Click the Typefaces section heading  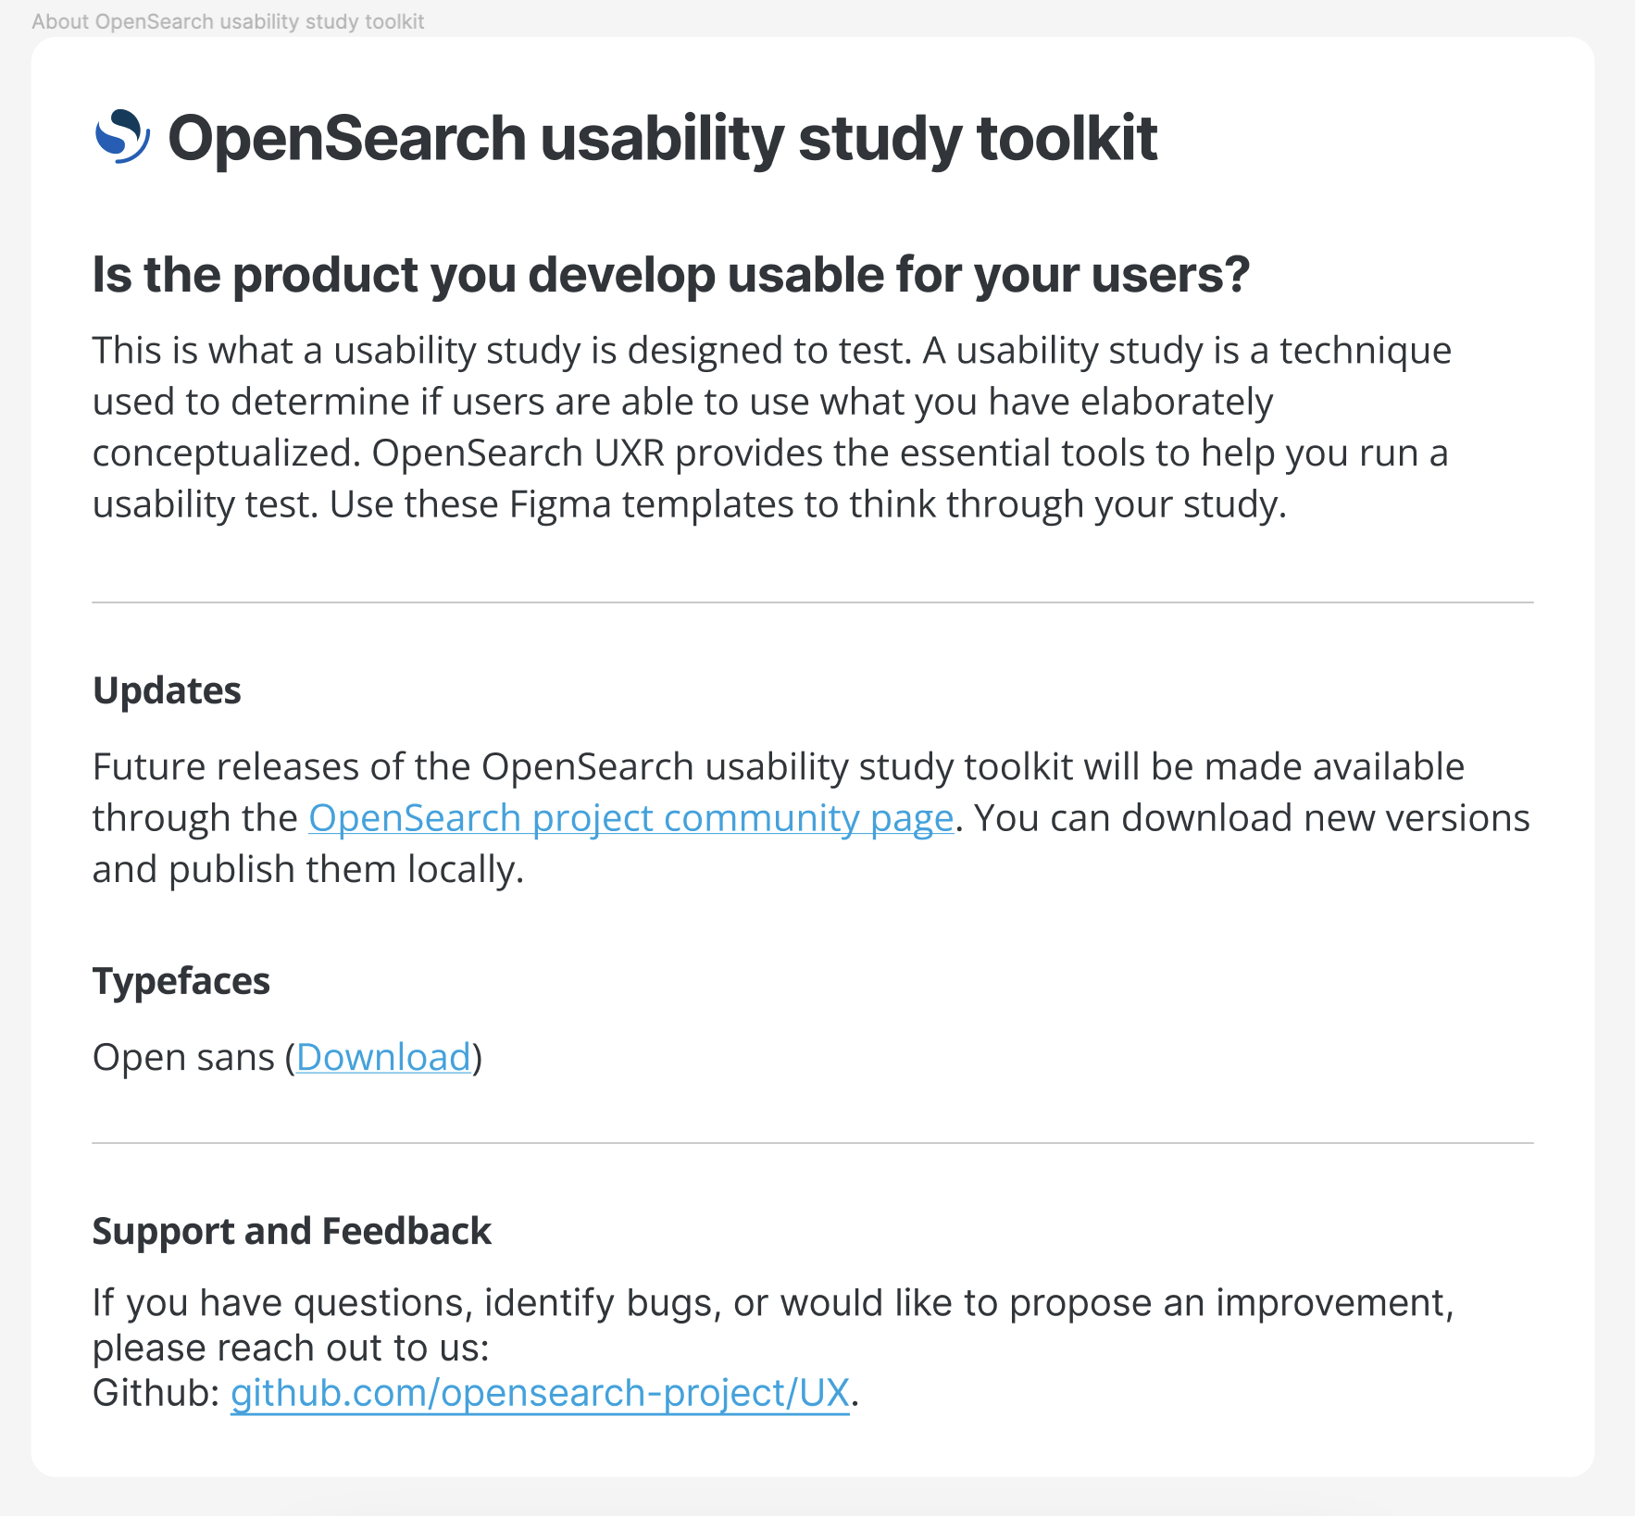(181, 981)
